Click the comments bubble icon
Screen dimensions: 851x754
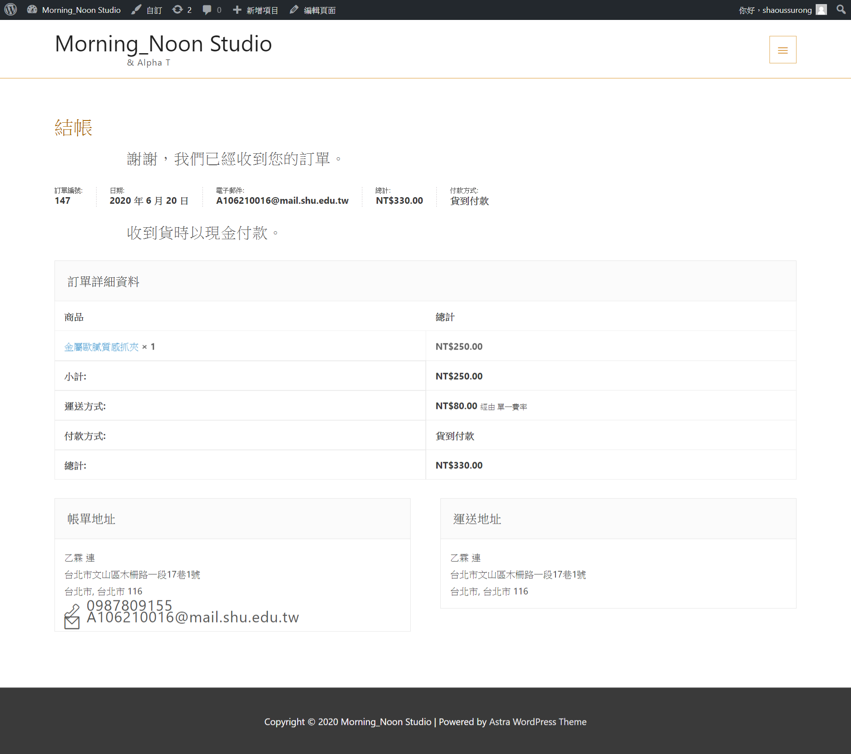pos(206,10)
